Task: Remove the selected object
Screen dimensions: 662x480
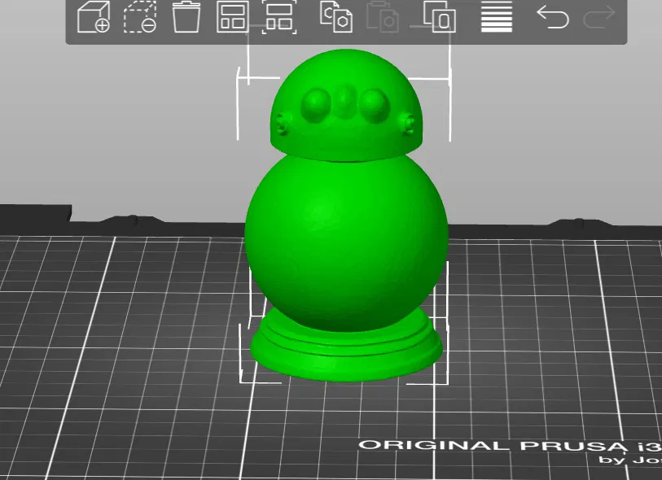Action: click(141, 20)
